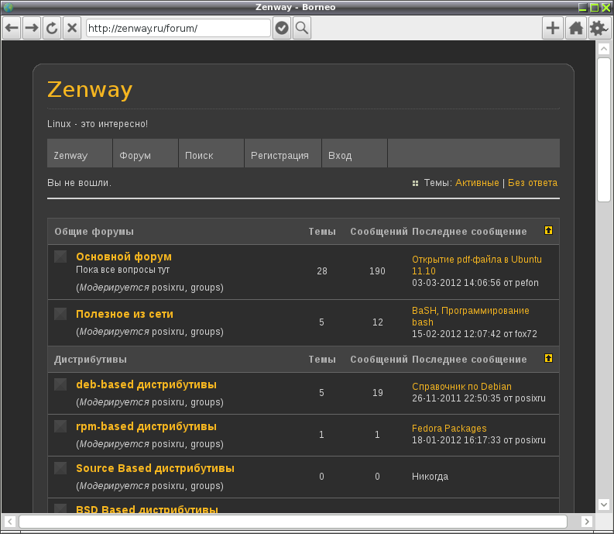614x534 pixels.
Task: Click the address bar URL field
Action: point(178,28)
